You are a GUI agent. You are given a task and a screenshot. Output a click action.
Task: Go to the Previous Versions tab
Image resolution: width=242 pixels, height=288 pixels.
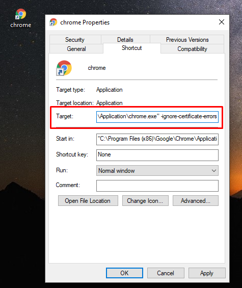point(187,40)
